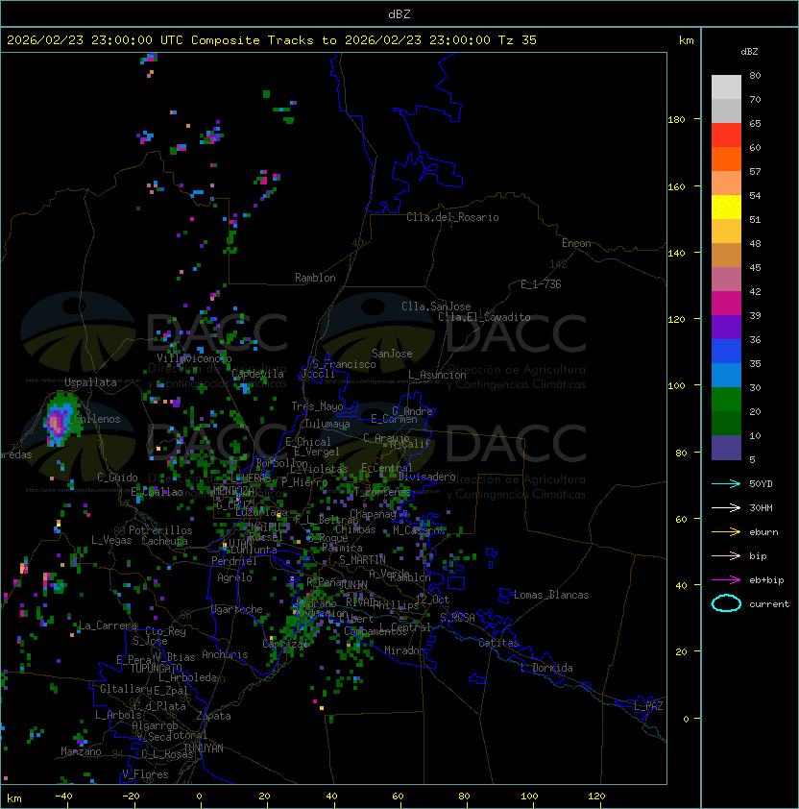Click the '140' km vertical axis tick
Image resolution: width=799 pixels, height=809 pixels.
tap(676, 253)
